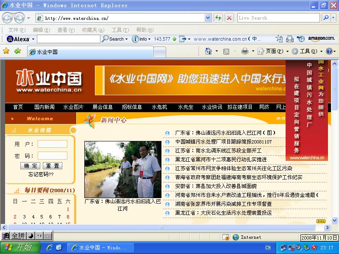This screenshot has height=254, width=339.
Task: Click calendar date 8
Action: click(x=68, y=217)
